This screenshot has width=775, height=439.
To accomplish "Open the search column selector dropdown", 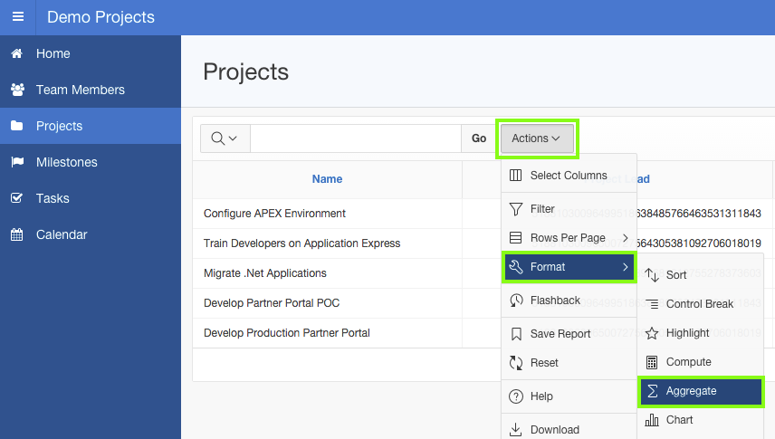I will point(225,138).
